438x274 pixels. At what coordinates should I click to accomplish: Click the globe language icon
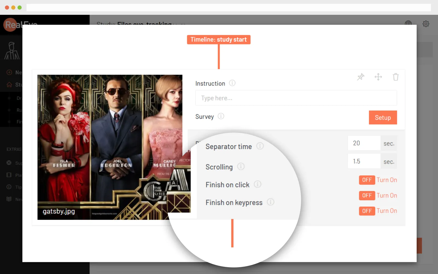click(408, 24)
